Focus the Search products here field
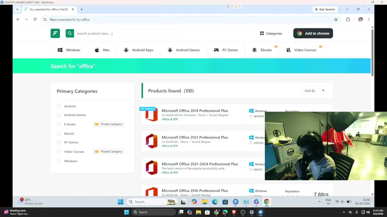387x217 pixels. tap(126, 33)
